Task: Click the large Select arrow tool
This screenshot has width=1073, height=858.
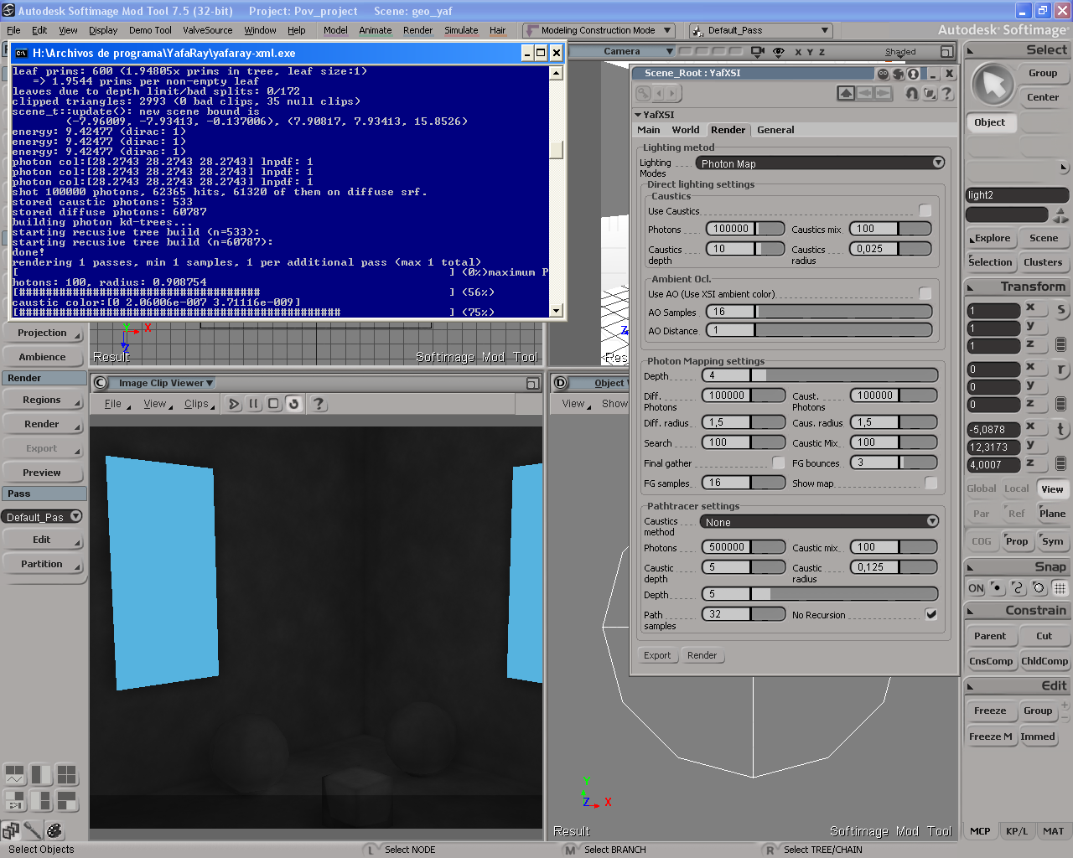Action: point(993,84)
